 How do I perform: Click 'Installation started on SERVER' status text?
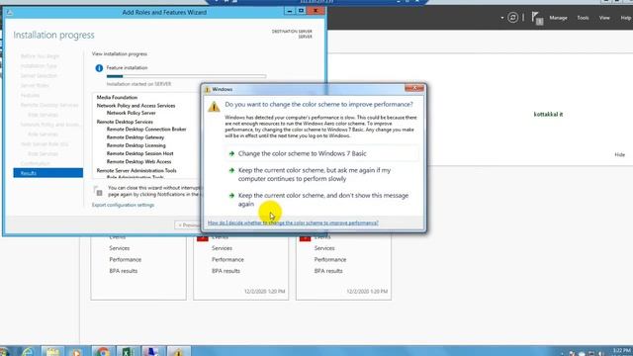(138, 84)
